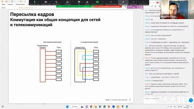Viewport: 194px width, 109px height.
Task: Open File Explorer from the taskbar
Action: coord(96,107)
